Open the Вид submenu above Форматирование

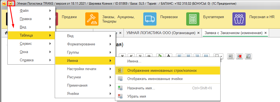(x=85, y=36)
